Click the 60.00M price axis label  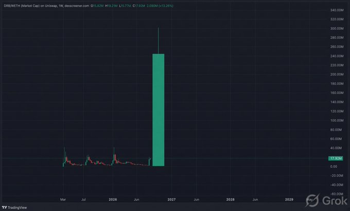(x=336, y=139)
